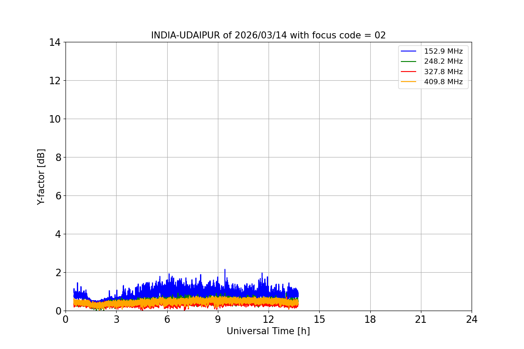Select the 152.9 MHz legend label
The width and height of the screenshot is (524, 349).
click(x=443, y=51)
